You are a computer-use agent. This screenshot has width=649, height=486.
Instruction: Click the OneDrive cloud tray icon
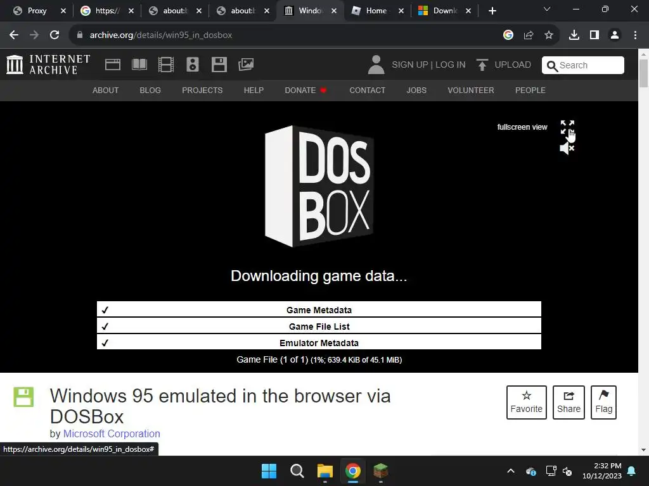[531, 471]
